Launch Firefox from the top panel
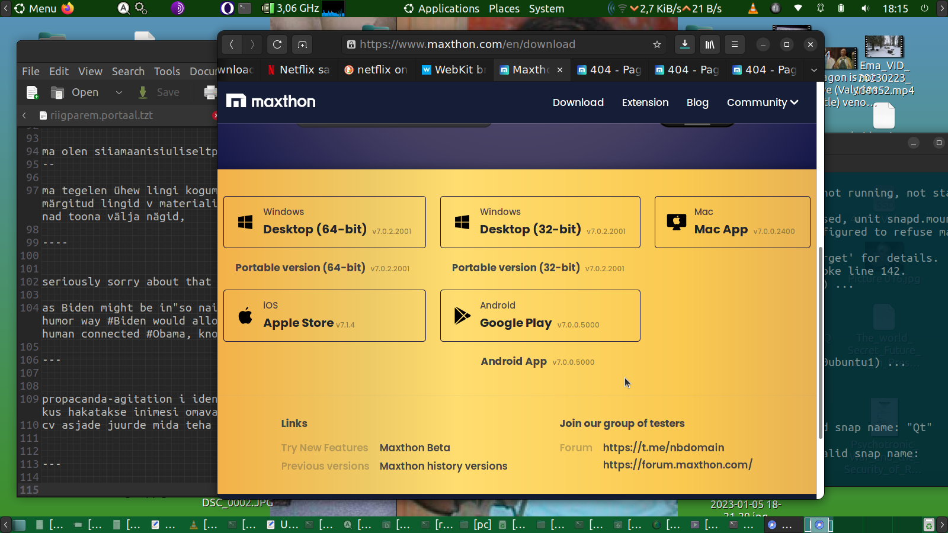 [x=68, y=8]
